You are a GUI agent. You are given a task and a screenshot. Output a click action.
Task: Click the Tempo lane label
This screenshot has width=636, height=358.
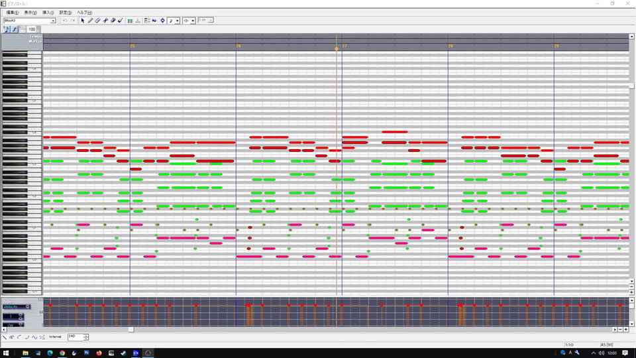point(36,36)
